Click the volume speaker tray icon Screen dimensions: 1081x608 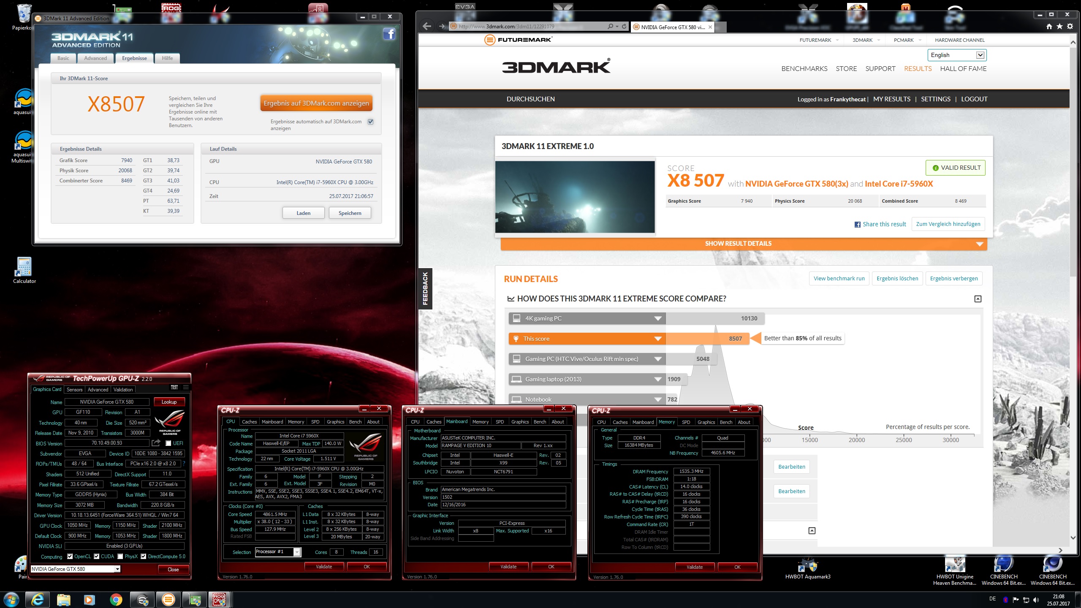[1036, 600]
